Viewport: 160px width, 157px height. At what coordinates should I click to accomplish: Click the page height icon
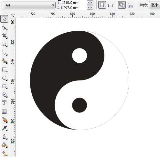59,7
